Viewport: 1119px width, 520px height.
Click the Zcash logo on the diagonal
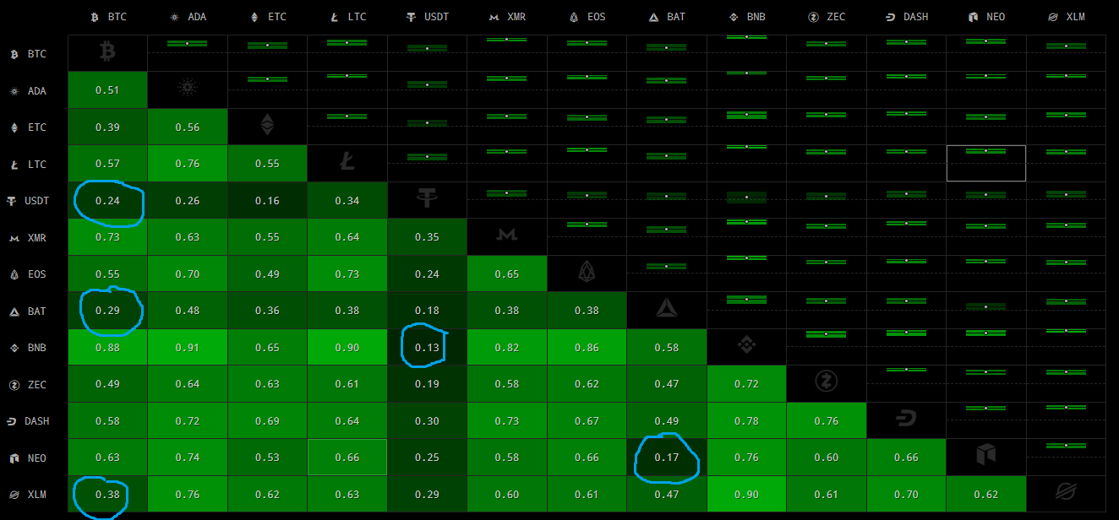coord(827,383)
